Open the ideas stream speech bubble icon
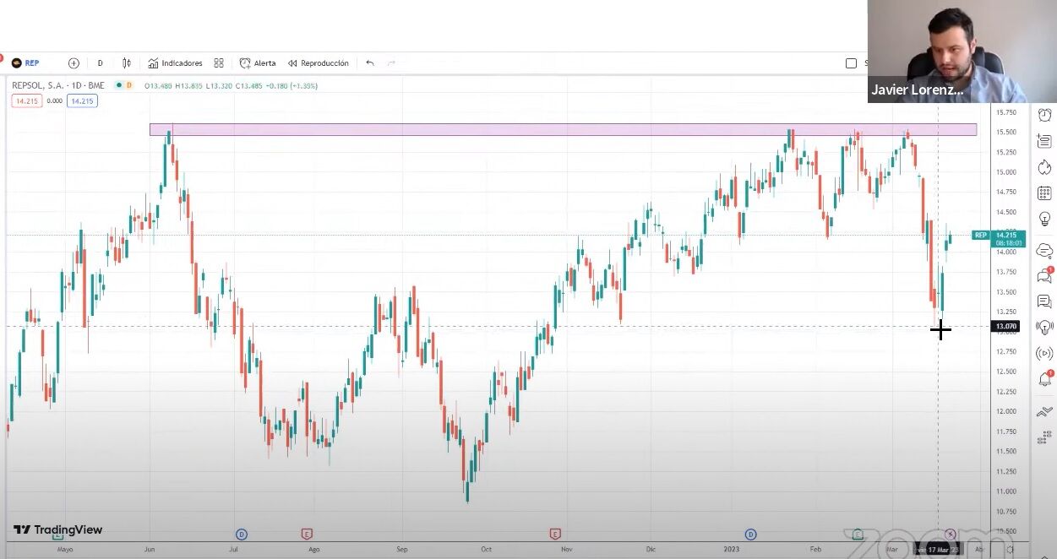 coord(1045,301)
